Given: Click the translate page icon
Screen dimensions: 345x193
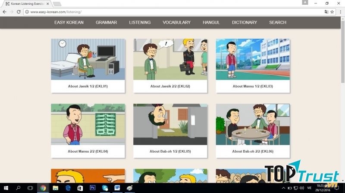Looking at the screenshot, I should (x=326, y=12).
